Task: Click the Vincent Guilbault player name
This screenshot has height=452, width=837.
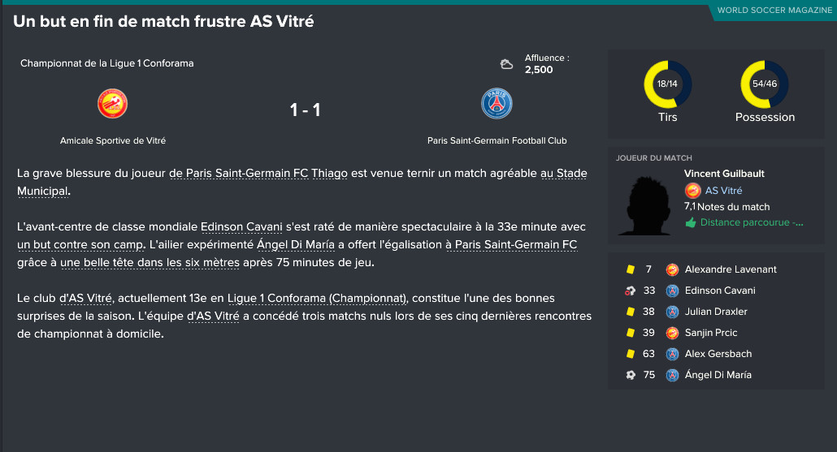Action: pos(724,173)
